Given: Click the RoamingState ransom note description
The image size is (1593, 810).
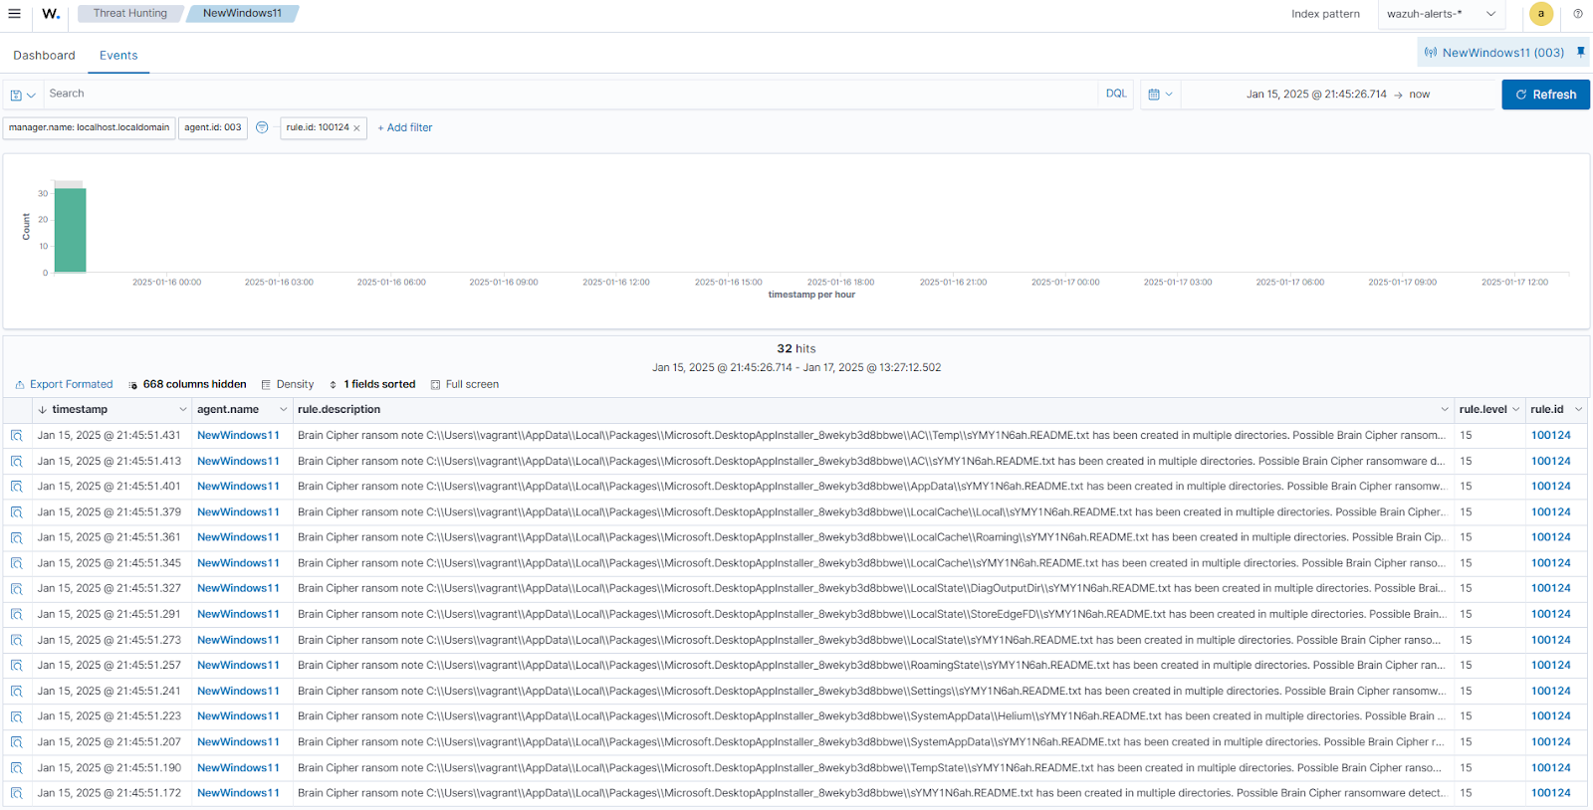Looking at the screenshot, I should pyautogui.click(x=871, y=666).
